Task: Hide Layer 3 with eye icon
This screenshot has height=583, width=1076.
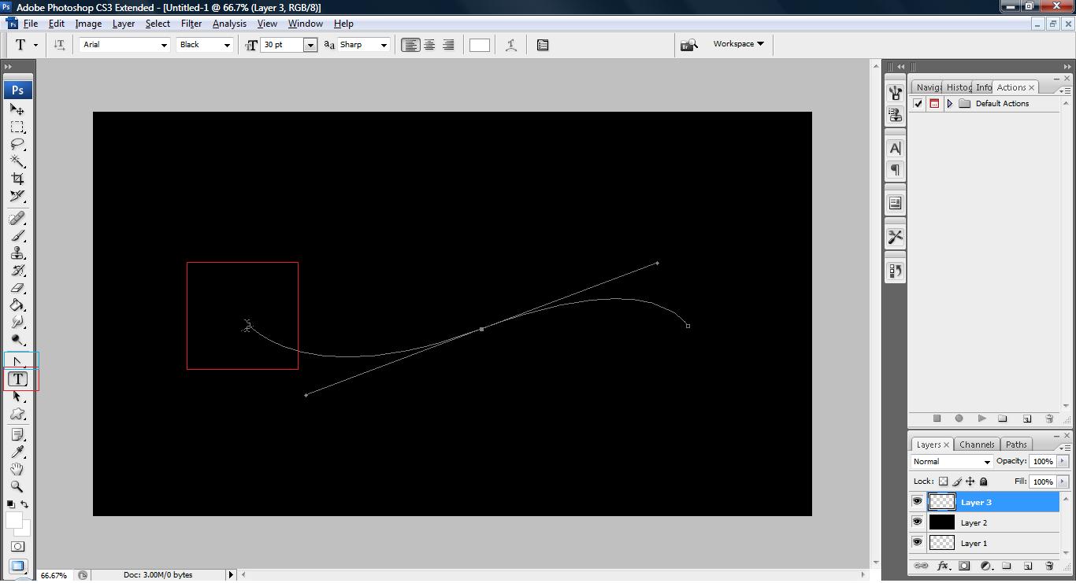Action: [x=917, y=502]
